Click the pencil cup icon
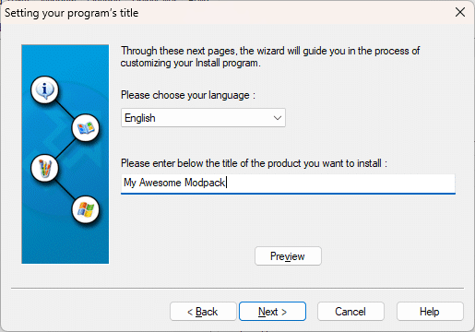 pos(44,169)
